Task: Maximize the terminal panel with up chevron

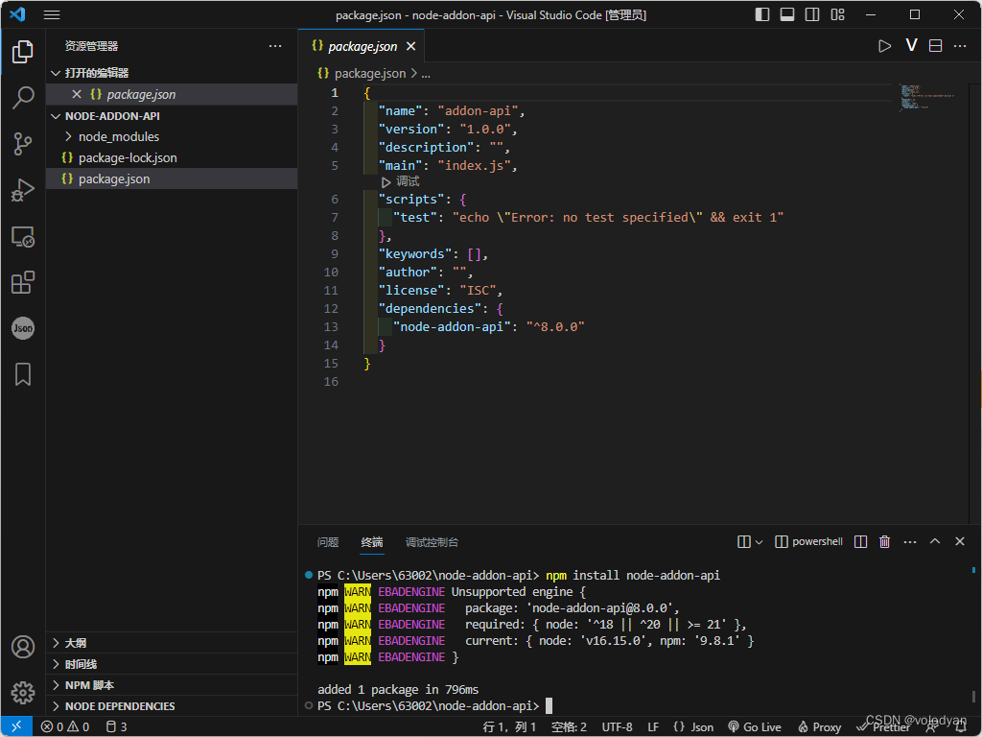Action: click(934, 541)
